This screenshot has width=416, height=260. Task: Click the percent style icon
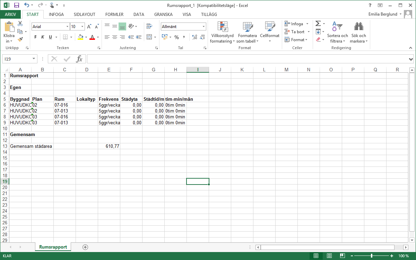[176, 37]
